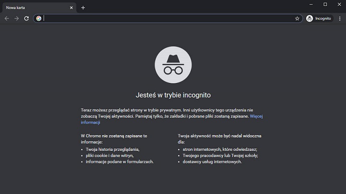Click the Google icon in address bar

(39, 18)
